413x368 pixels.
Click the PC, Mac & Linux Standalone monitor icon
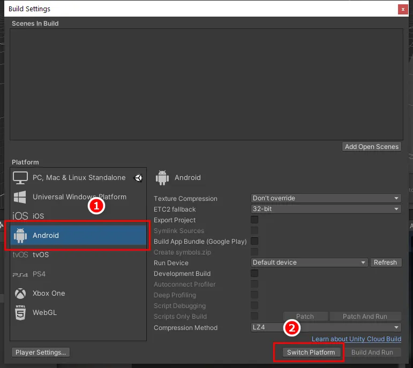pyautogui.click(x=20, y=178)
